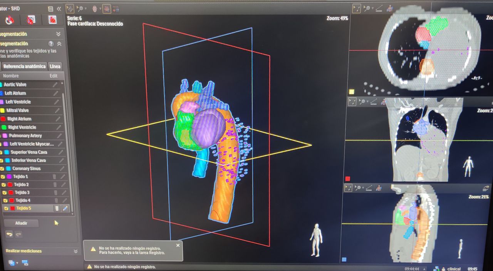493x271 pixels.
Task: Click the undo arrow below Añadir
Action: 9,234
